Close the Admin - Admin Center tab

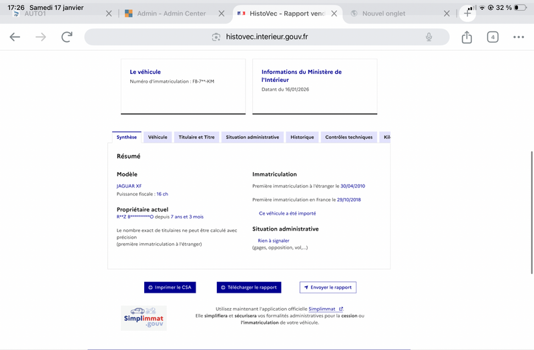pyautogui.click(x=222, y=13)
